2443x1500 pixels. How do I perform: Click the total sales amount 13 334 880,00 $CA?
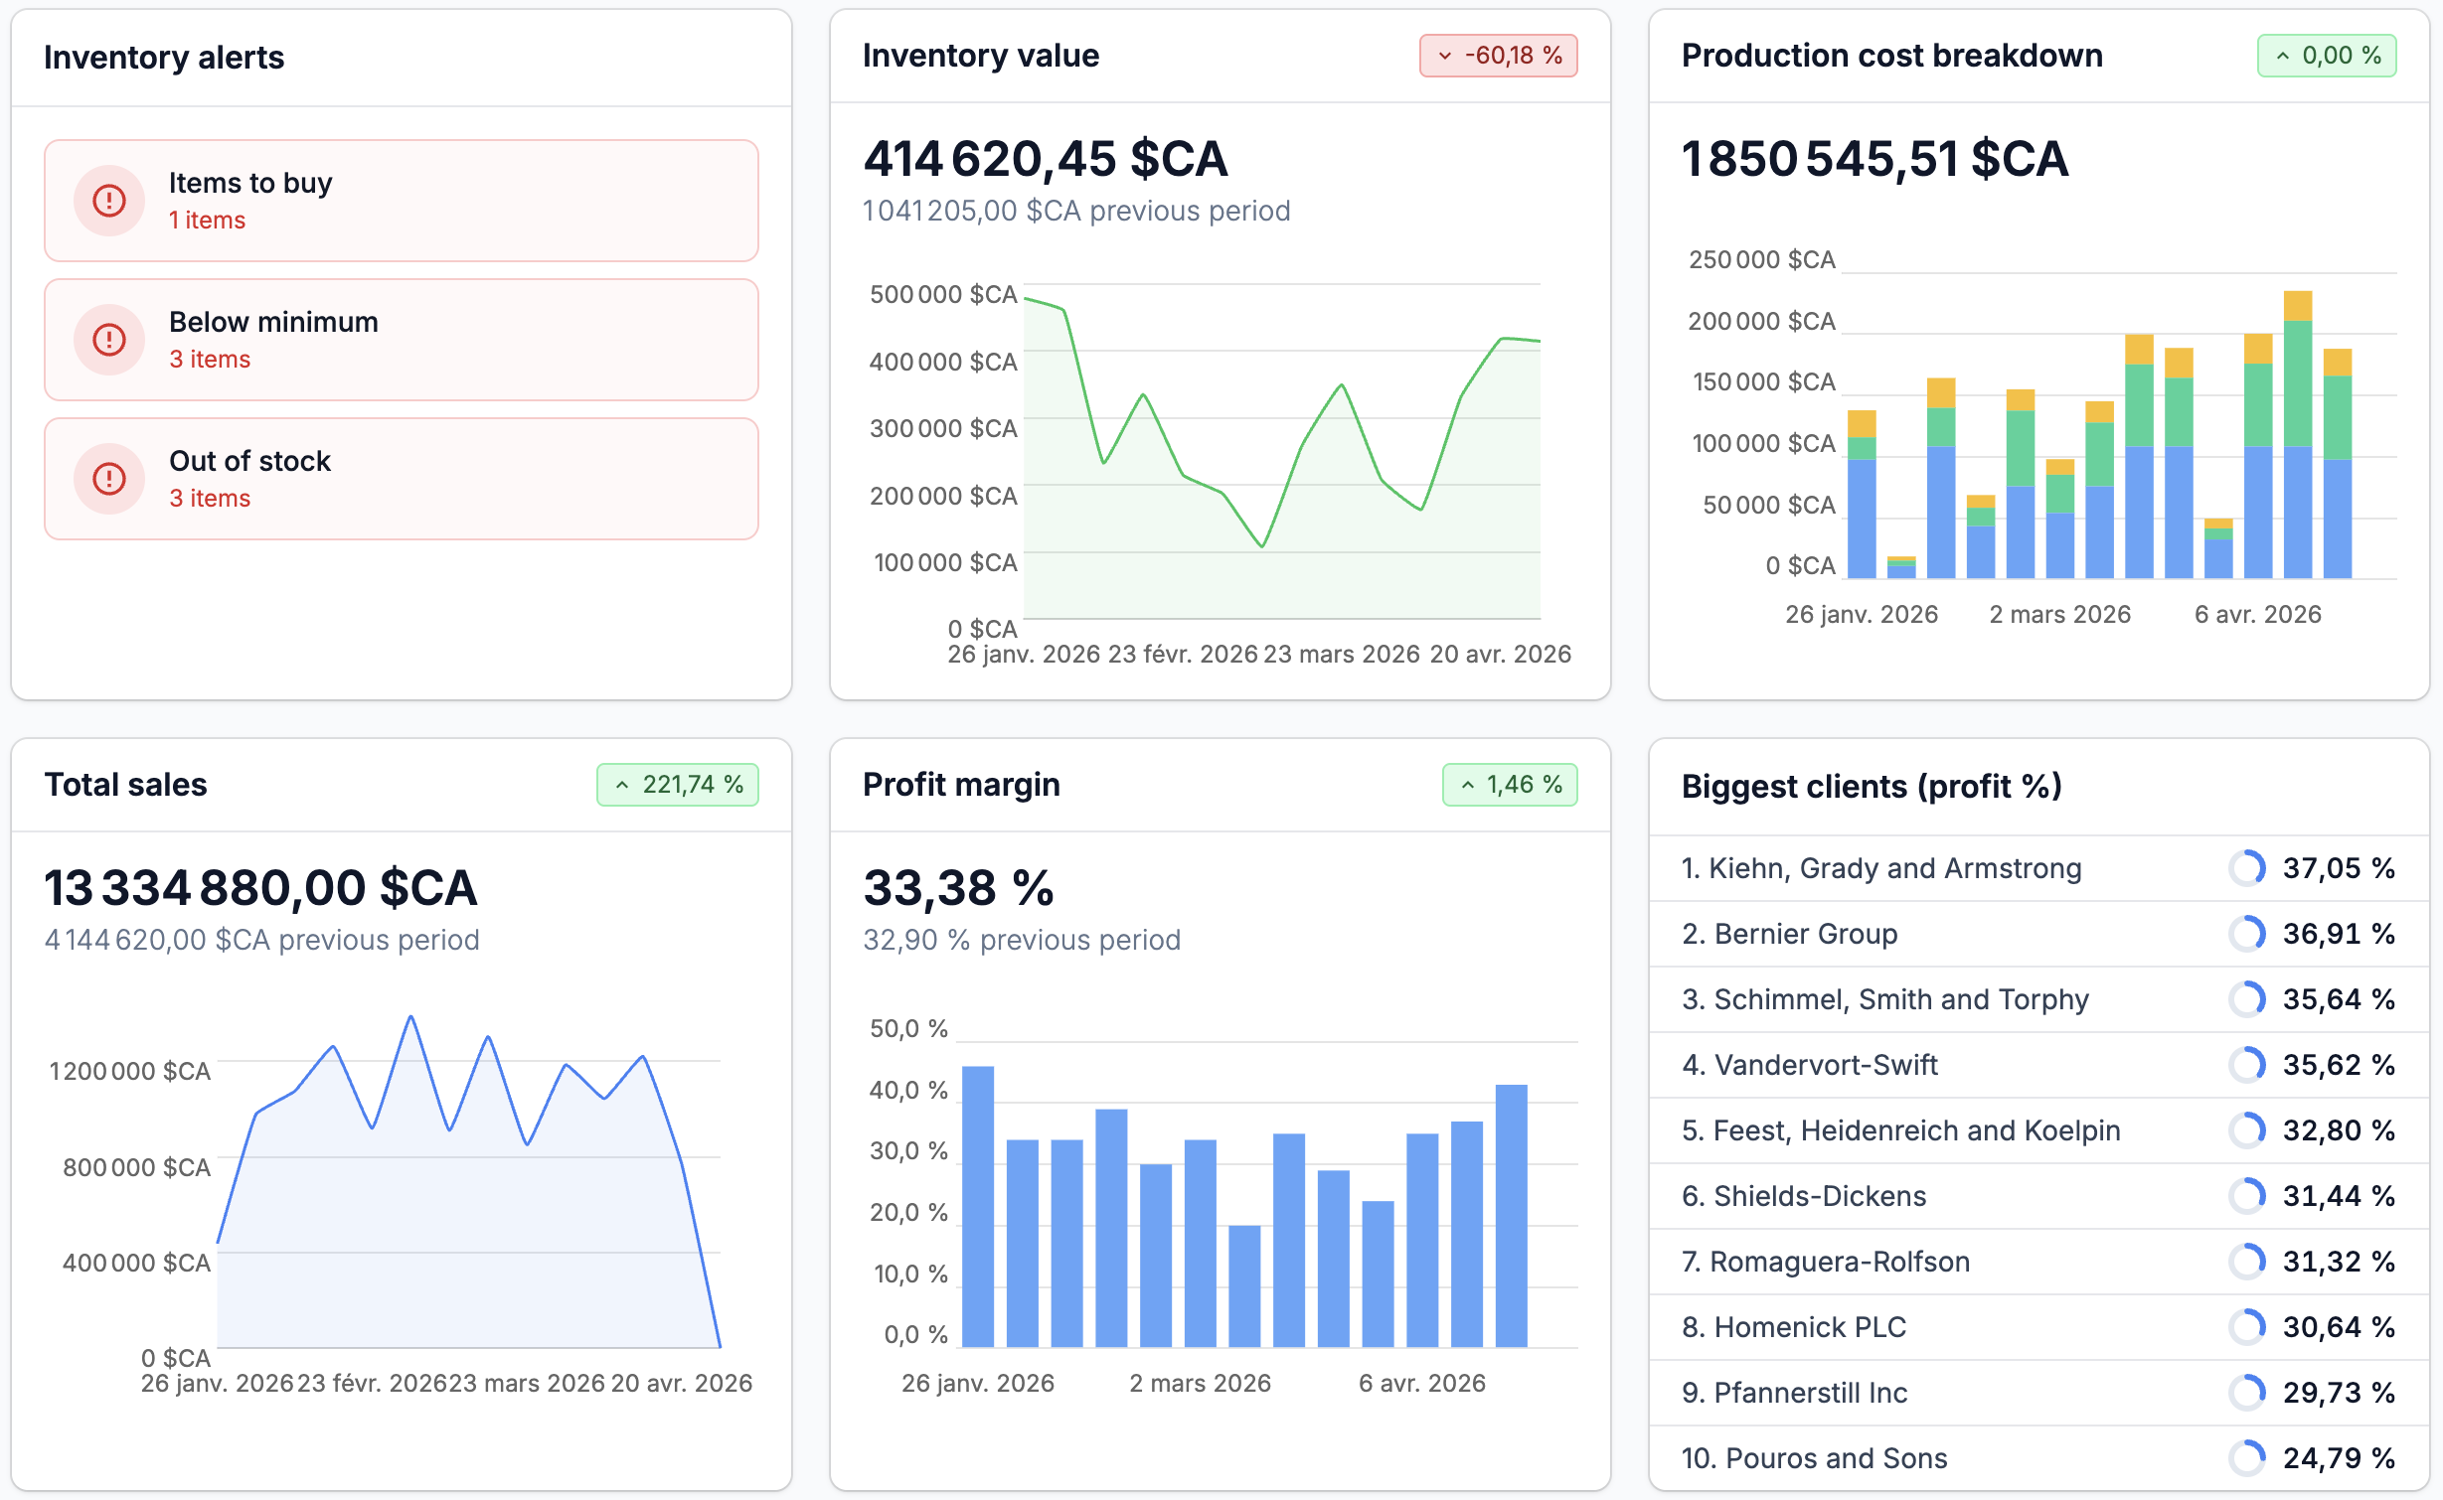(260, 888)
